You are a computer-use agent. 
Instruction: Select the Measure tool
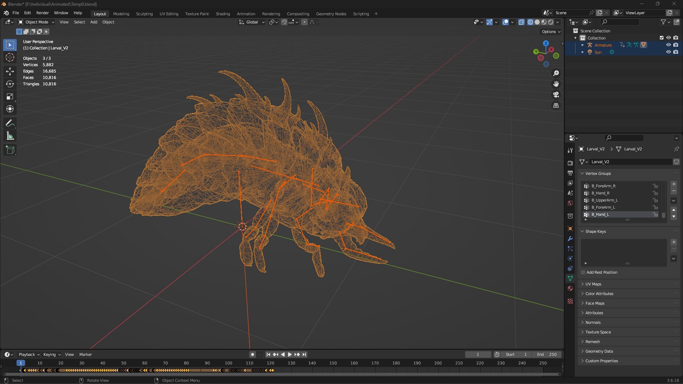pos(10,136)
